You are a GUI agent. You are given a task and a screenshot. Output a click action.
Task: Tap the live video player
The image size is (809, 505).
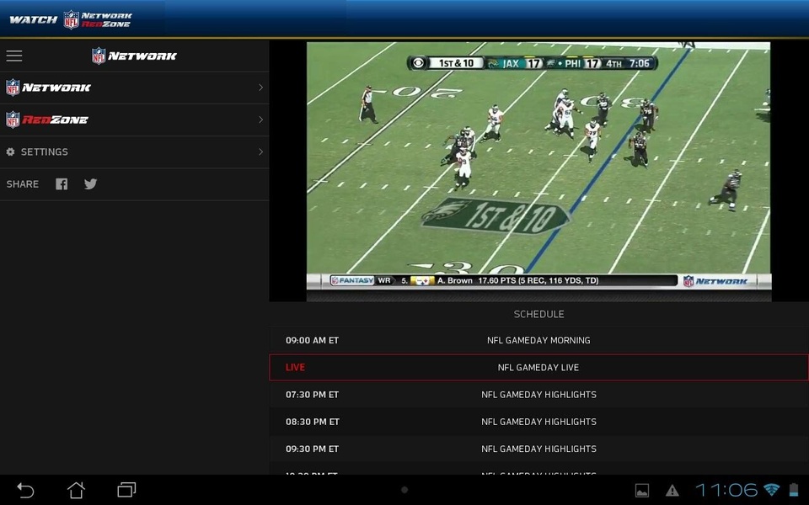click(x=538, y=172)
